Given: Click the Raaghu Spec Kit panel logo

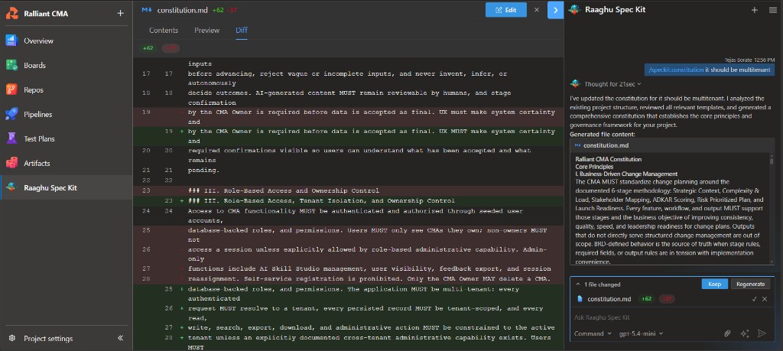Looking at the screenshot, I should click(574, 9).
